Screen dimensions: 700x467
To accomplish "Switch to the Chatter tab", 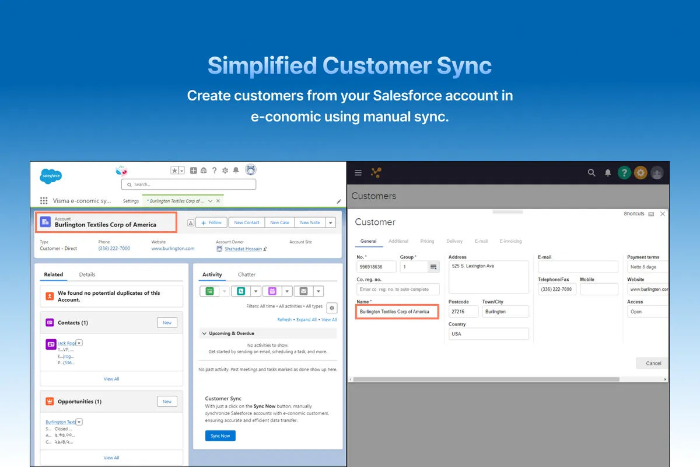I will 247,274.
